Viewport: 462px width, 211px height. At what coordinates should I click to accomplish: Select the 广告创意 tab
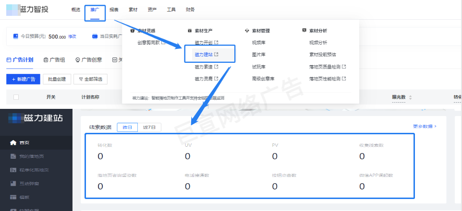point(89,60)
